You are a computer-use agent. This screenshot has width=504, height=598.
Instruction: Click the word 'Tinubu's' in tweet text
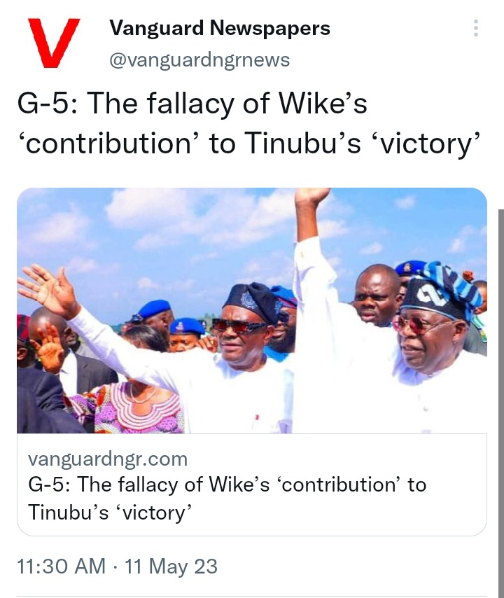(302, 143)
